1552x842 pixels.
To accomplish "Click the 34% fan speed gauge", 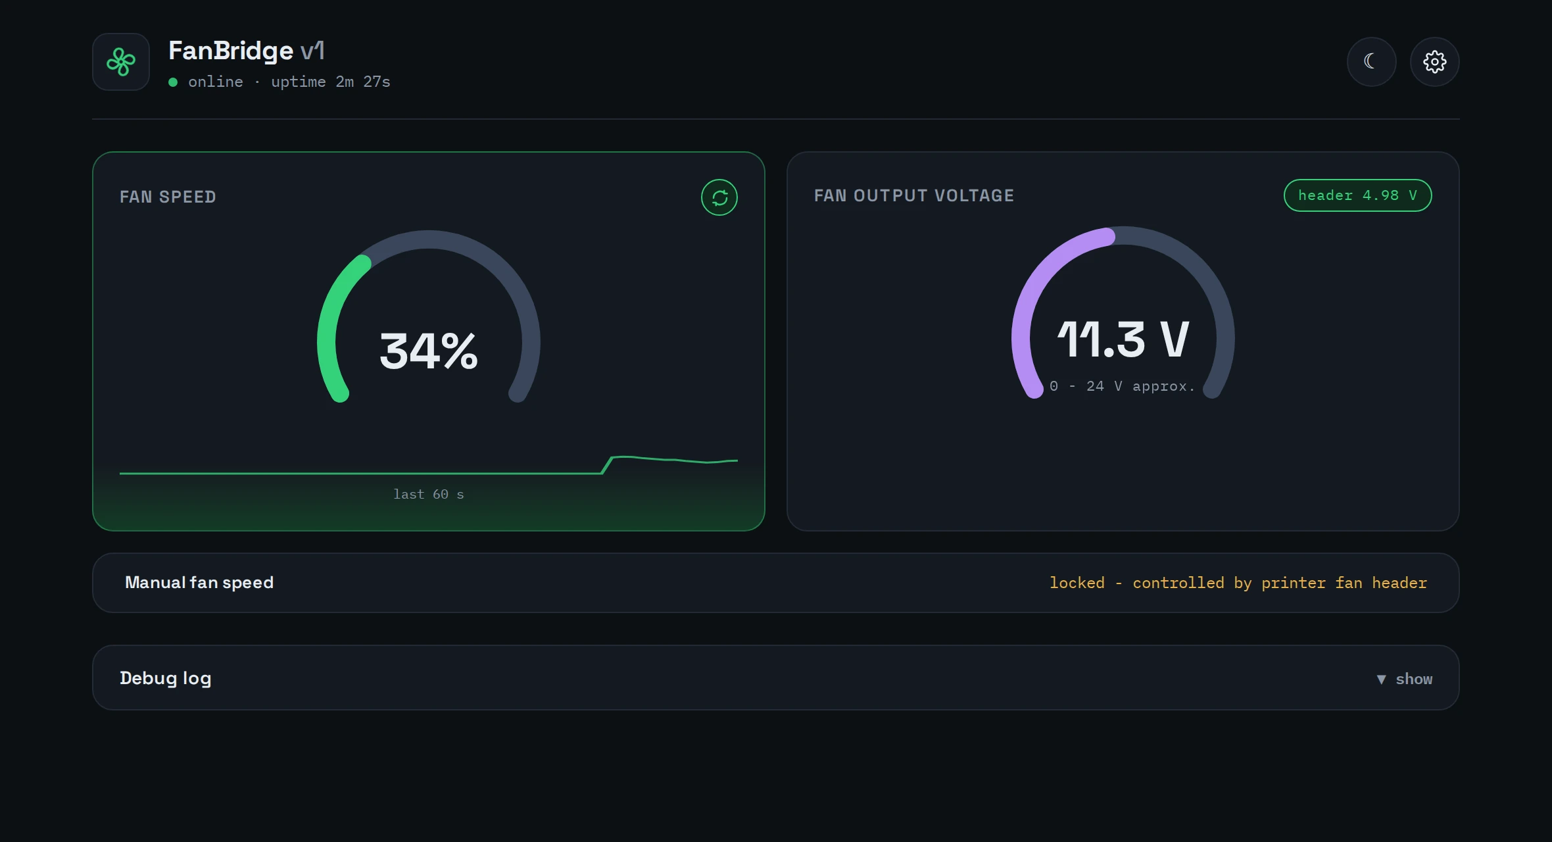I will pos(429,317).
